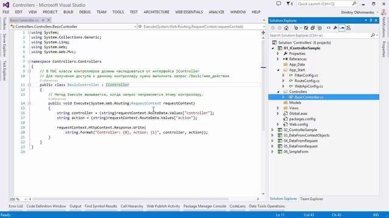
Task: Expand the 06_SimpleForm project
Action: coord(273,151)
